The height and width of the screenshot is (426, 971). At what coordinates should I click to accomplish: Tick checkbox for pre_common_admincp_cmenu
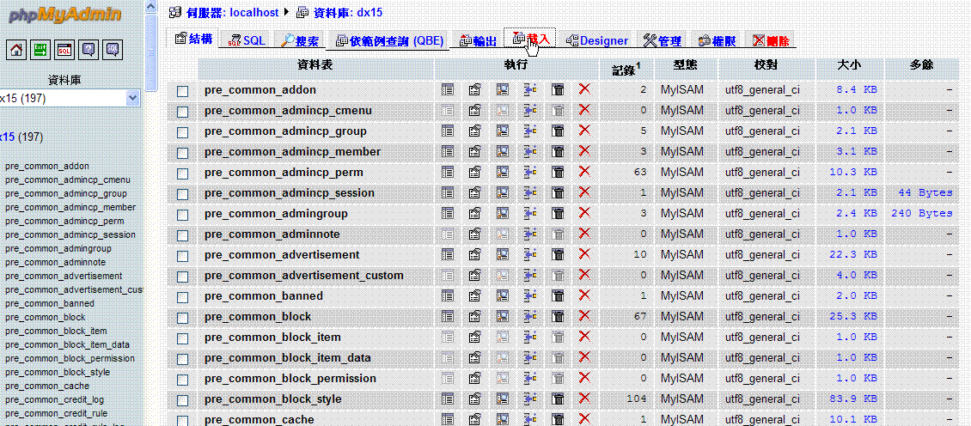[x=182, y=112]
